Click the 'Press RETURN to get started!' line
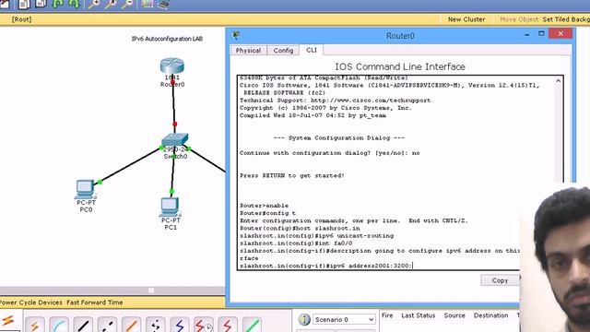This screenshot has height=332, width=590. click(292, 175)
